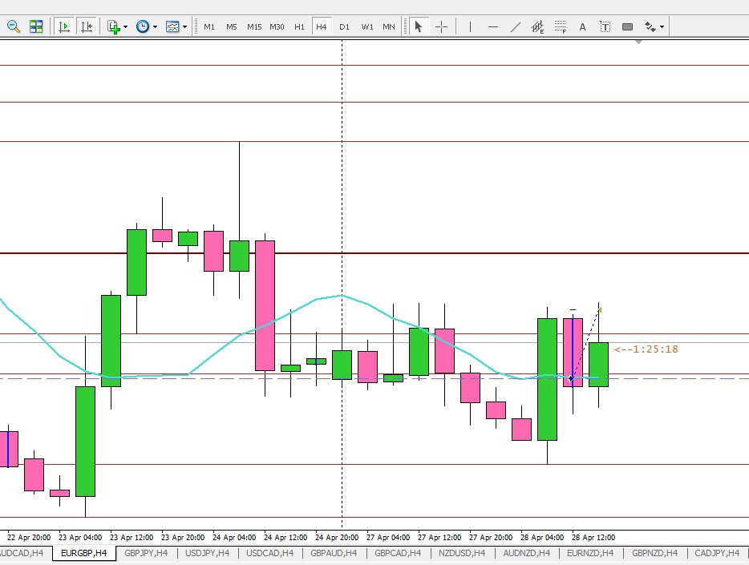Click the 24 Apr 12:00 time label
This screenshot has width=749, height=565.
pos(285,537)
